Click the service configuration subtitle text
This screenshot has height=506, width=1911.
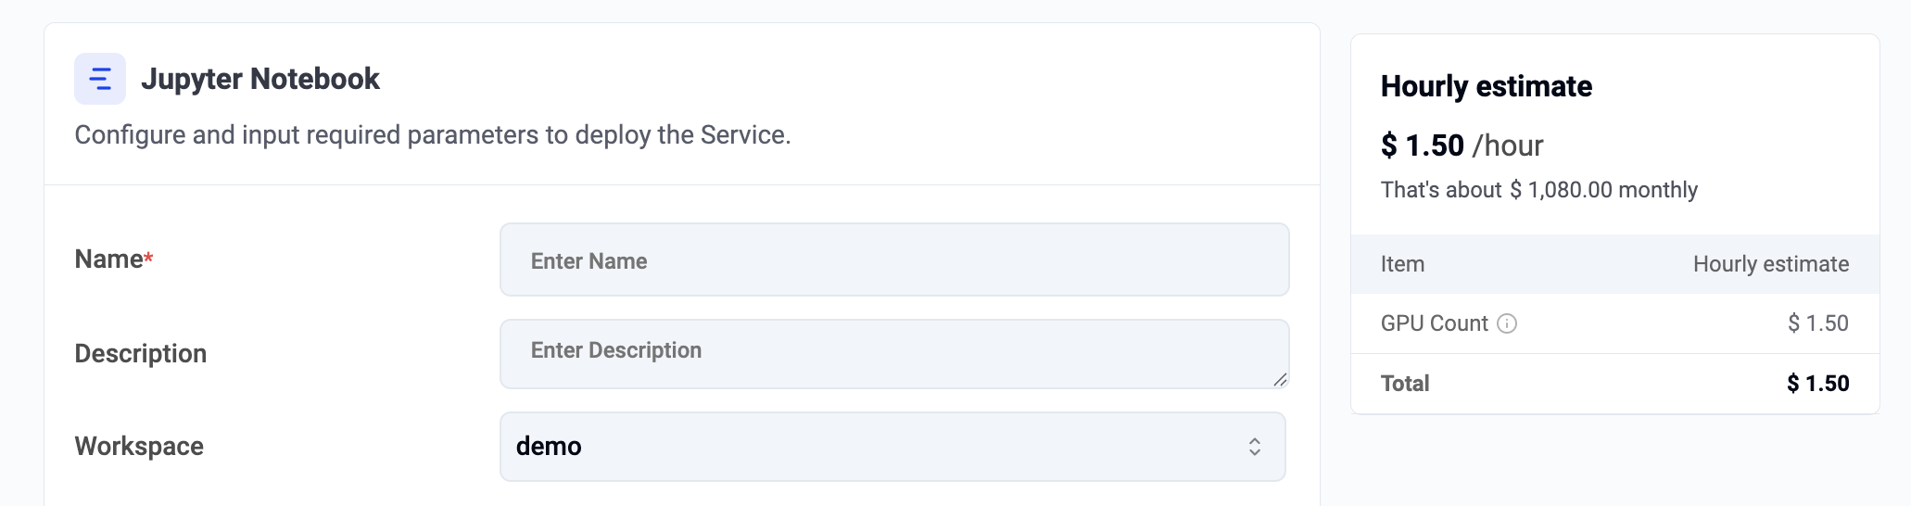tap(432, 135)
